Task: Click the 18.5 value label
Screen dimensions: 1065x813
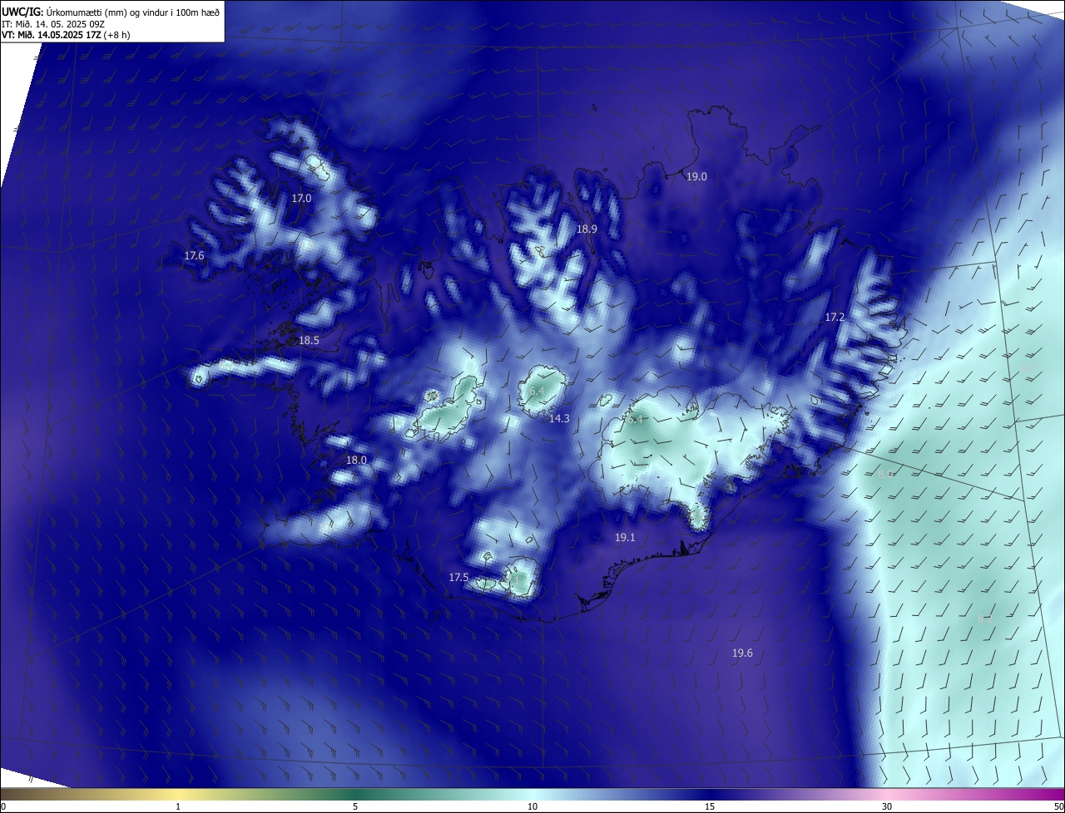Action: pos(309,341)
